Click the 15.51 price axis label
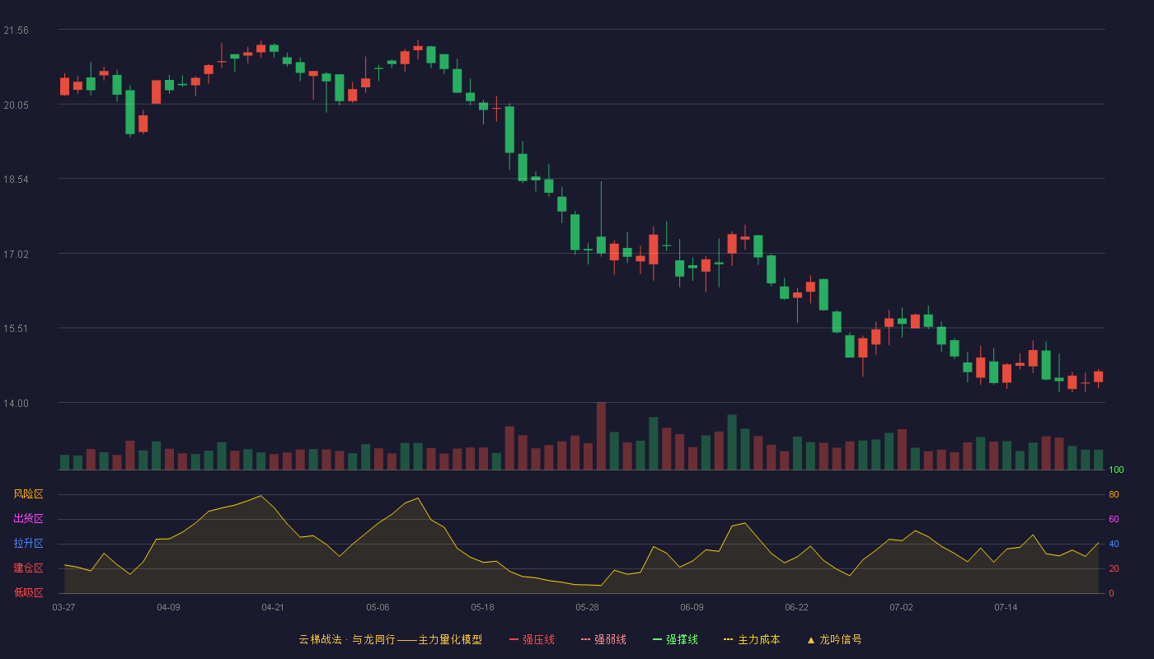This screenshot has width=1154, height=659. [x=16, y=329]
